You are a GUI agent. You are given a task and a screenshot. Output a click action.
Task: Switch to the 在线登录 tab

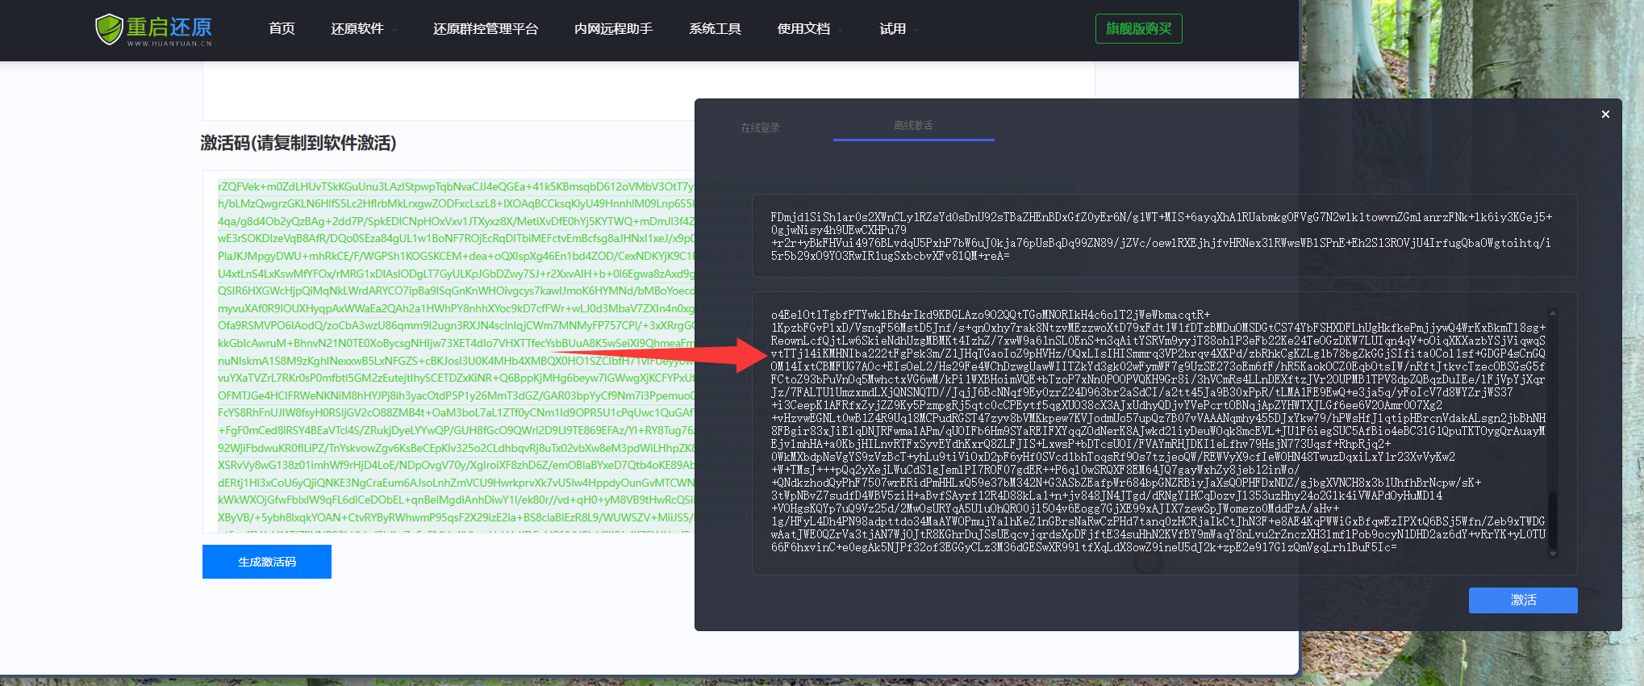[760, 128]
